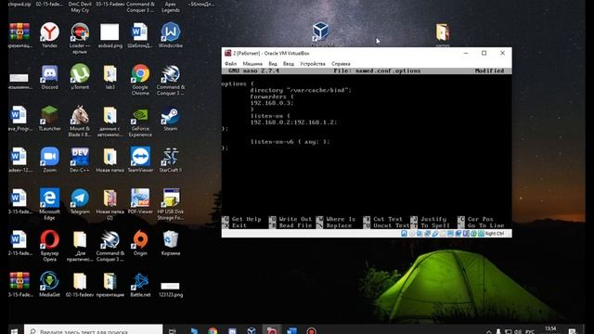Select the Браузер Opera desktop icon
This screenshot has width=594, height=334.
click(x=49, y=245)
